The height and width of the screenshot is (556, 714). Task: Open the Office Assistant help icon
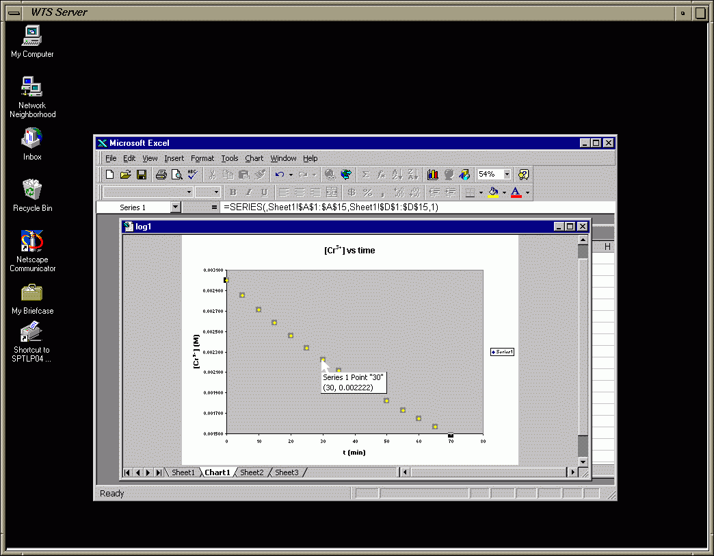point(523,175)
